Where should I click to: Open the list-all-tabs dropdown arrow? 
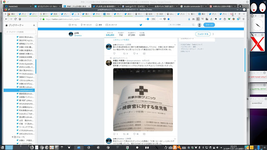point(244,14)
